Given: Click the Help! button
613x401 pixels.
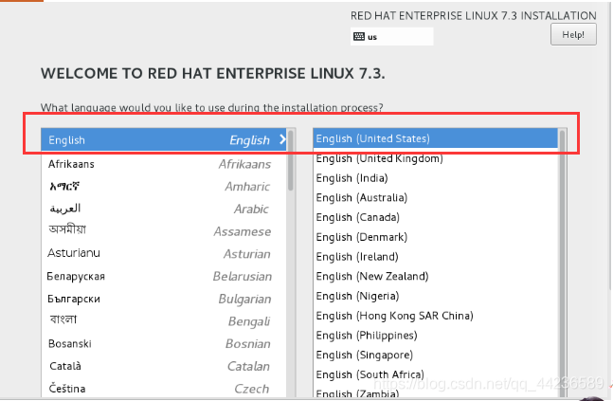Looking at the screenshot, I should tap(573, 34).
